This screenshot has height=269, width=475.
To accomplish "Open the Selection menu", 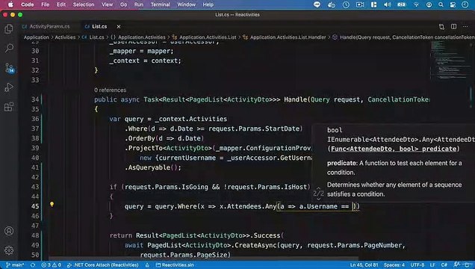I will [84, 4].
